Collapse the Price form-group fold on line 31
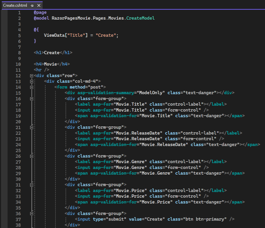The height and width of the screenshot is (228, 265). coord(31,184)
